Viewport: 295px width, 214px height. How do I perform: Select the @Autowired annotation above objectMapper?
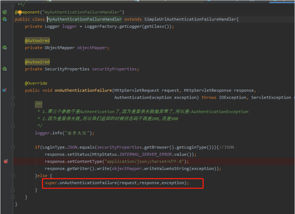(x=37, y=40)
